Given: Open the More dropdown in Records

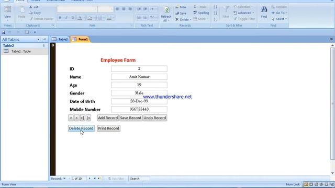Looking at the screenshot, I should coord(201,19).
